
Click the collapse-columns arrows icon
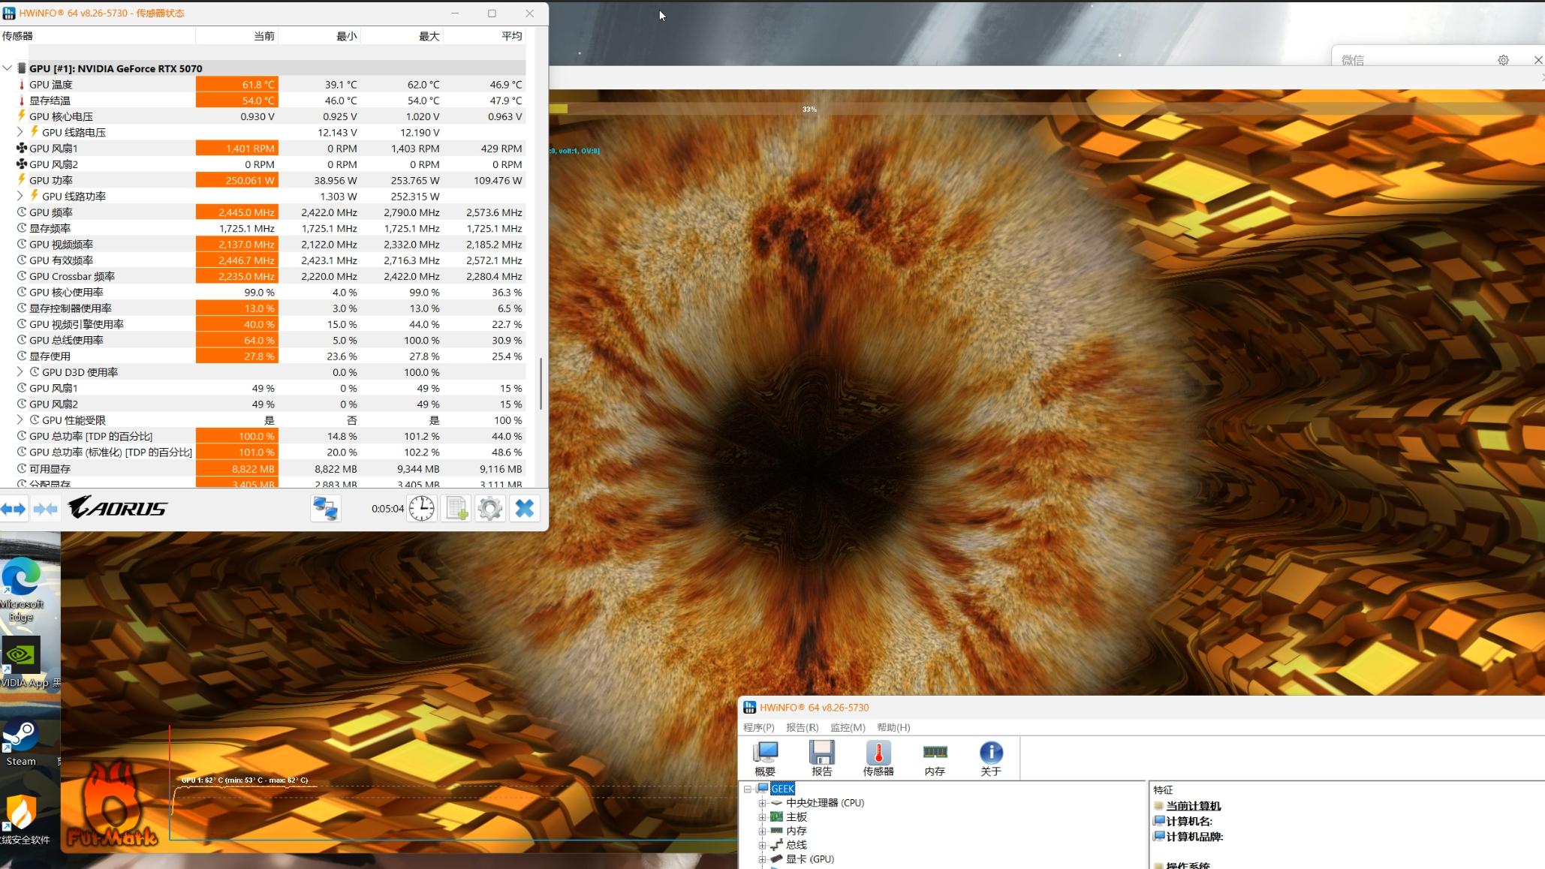pos(45,509)
